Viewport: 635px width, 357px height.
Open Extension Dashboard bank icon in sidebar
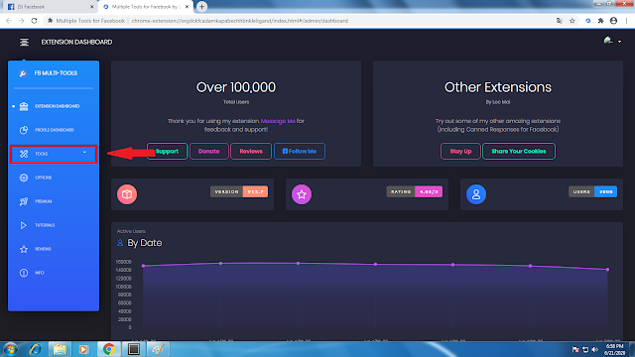pyautogui.click(x=24, y=106)
